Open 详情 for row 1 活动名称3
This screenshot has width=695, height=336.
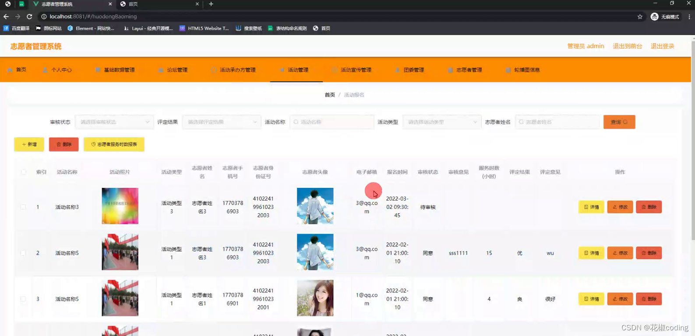click(x=591, y=207)
